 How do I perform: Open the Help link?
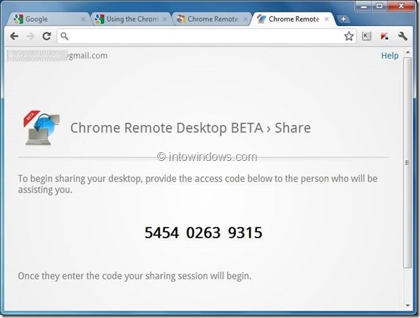click(x=390, y=56)
